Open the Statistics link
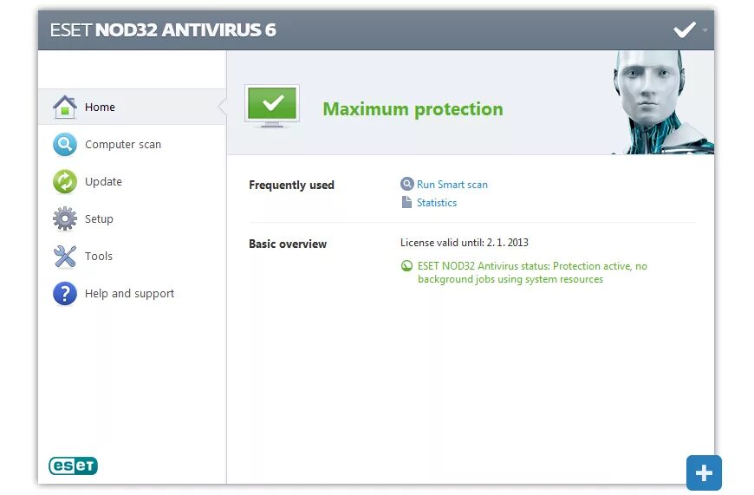 [x=437, y=203]
